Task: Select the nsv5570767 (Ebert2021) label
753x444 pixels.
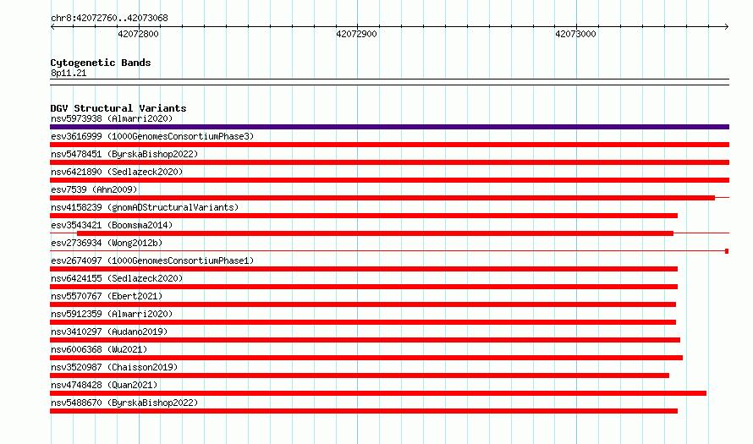Action: point(107,296)
